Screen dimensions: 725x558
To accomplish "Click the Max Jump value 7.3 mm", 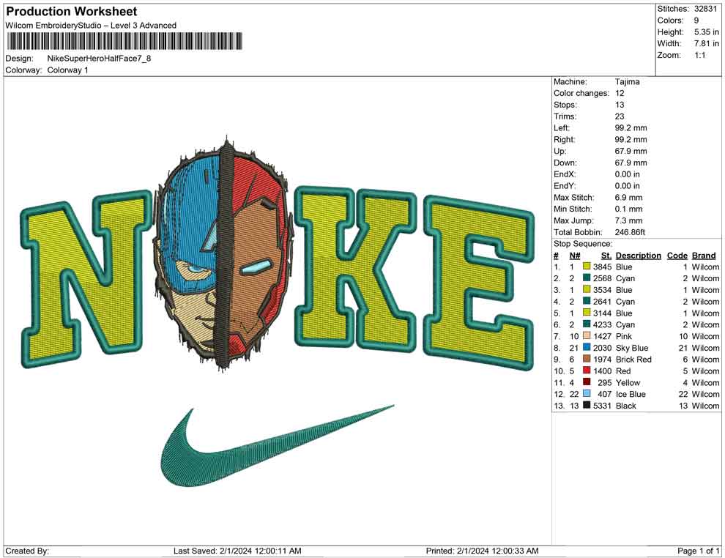I will 628,220.
